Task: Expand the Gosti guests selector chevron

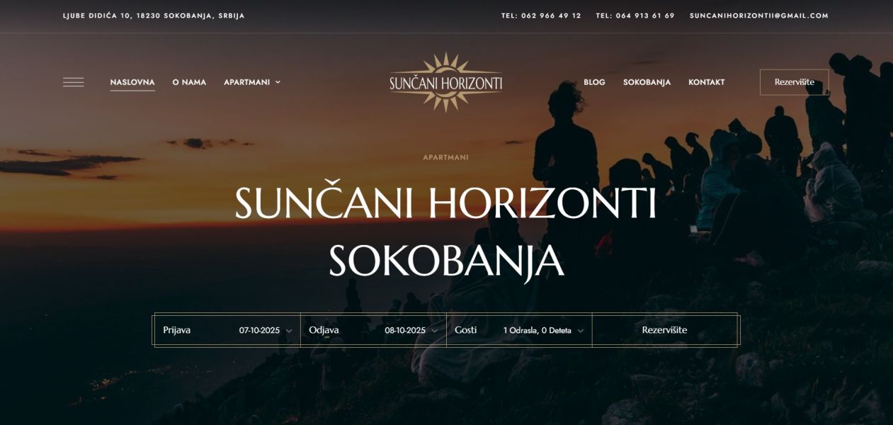Action: point(581,331)
